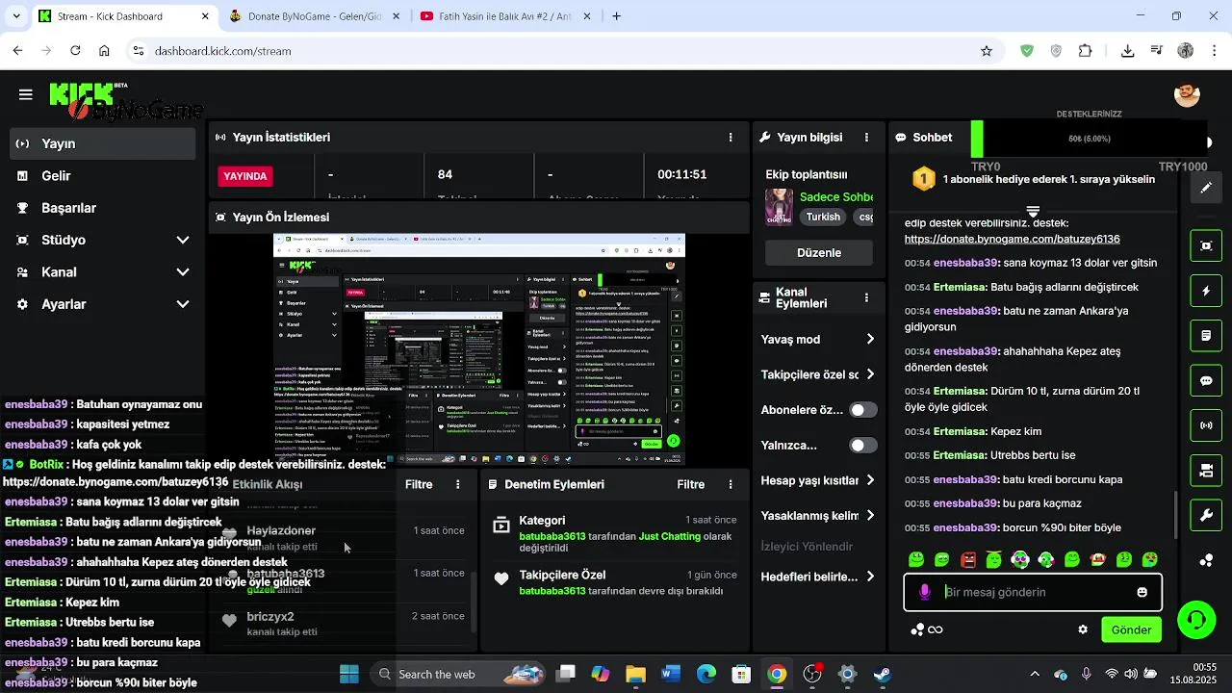Open a new browser tab

point(617,16)
